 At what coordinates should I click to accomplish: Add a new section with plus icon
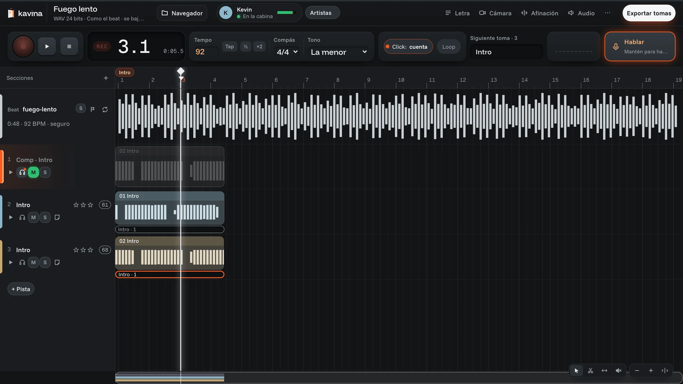106,78
